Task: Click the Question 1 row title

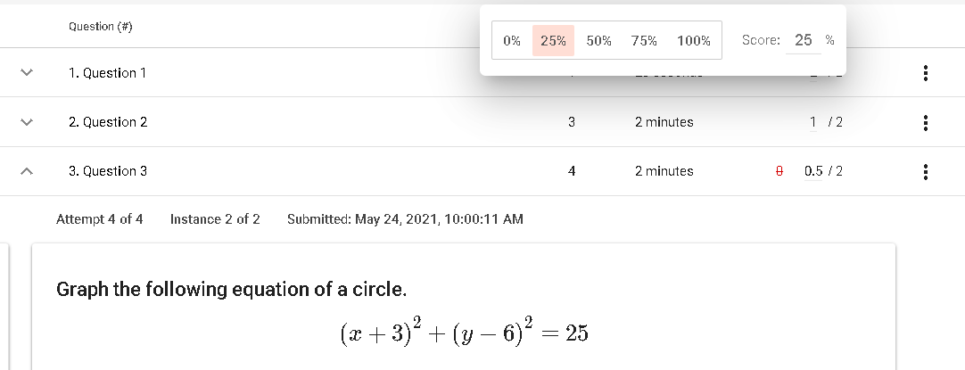Action: tap(108, 73)
